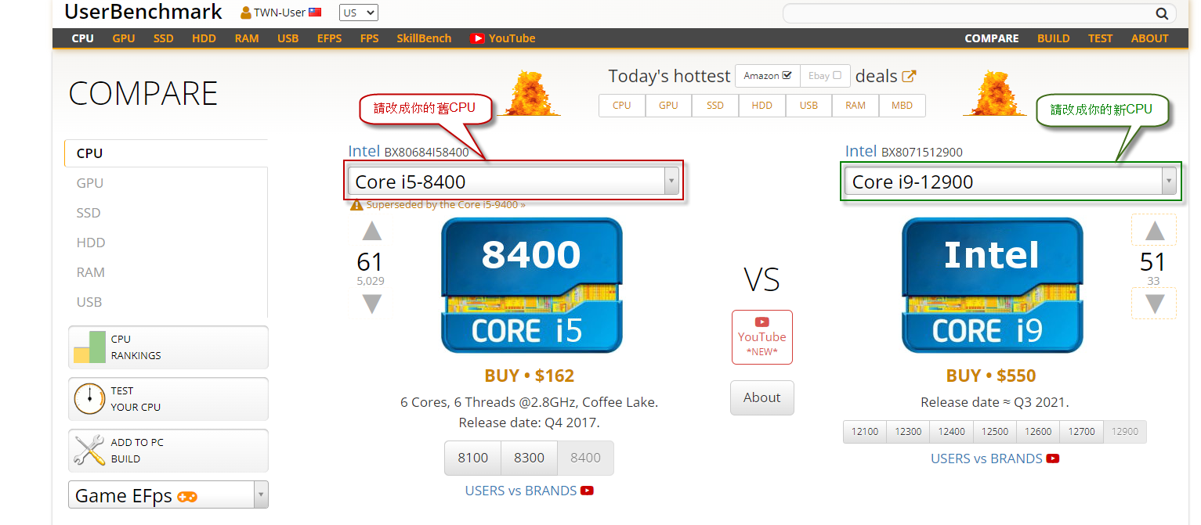Click BUY $162 link for i5-8400
Viewport: 1201px width, 525px height.
[530, 376]
